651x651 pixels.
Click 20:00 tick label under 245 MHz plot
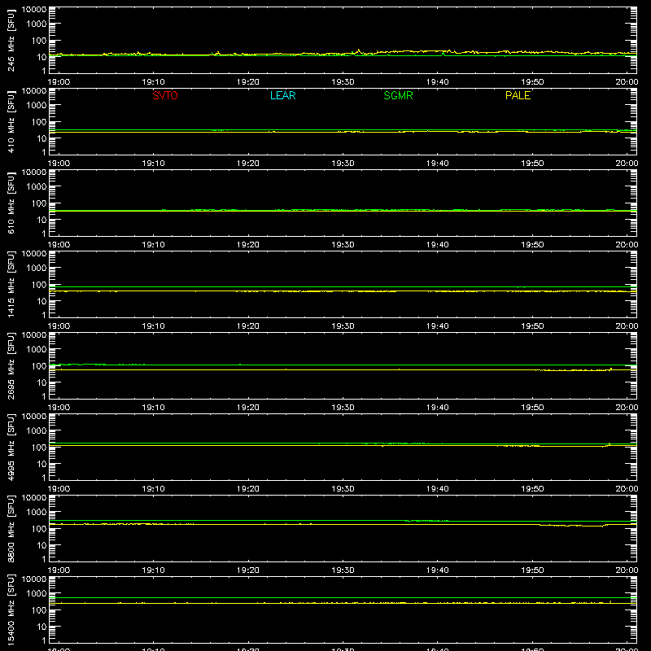(x=627, y=82)
